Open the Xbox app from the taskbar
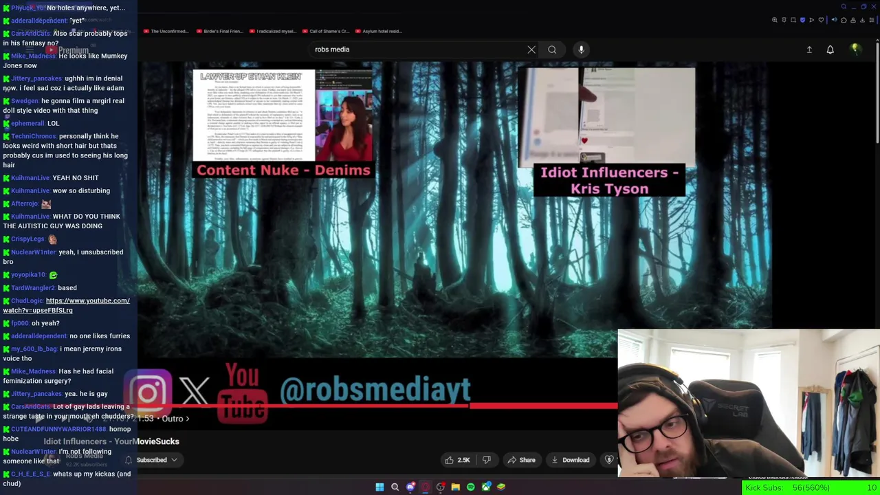880x495 pixels. [486, 487]
